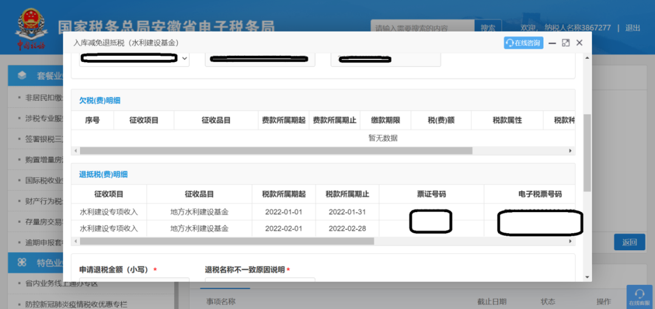Image resolution: width=655 pixels, height=309 pixels.
Task: Click the 票证号码 column header
Action: (432, 194)
